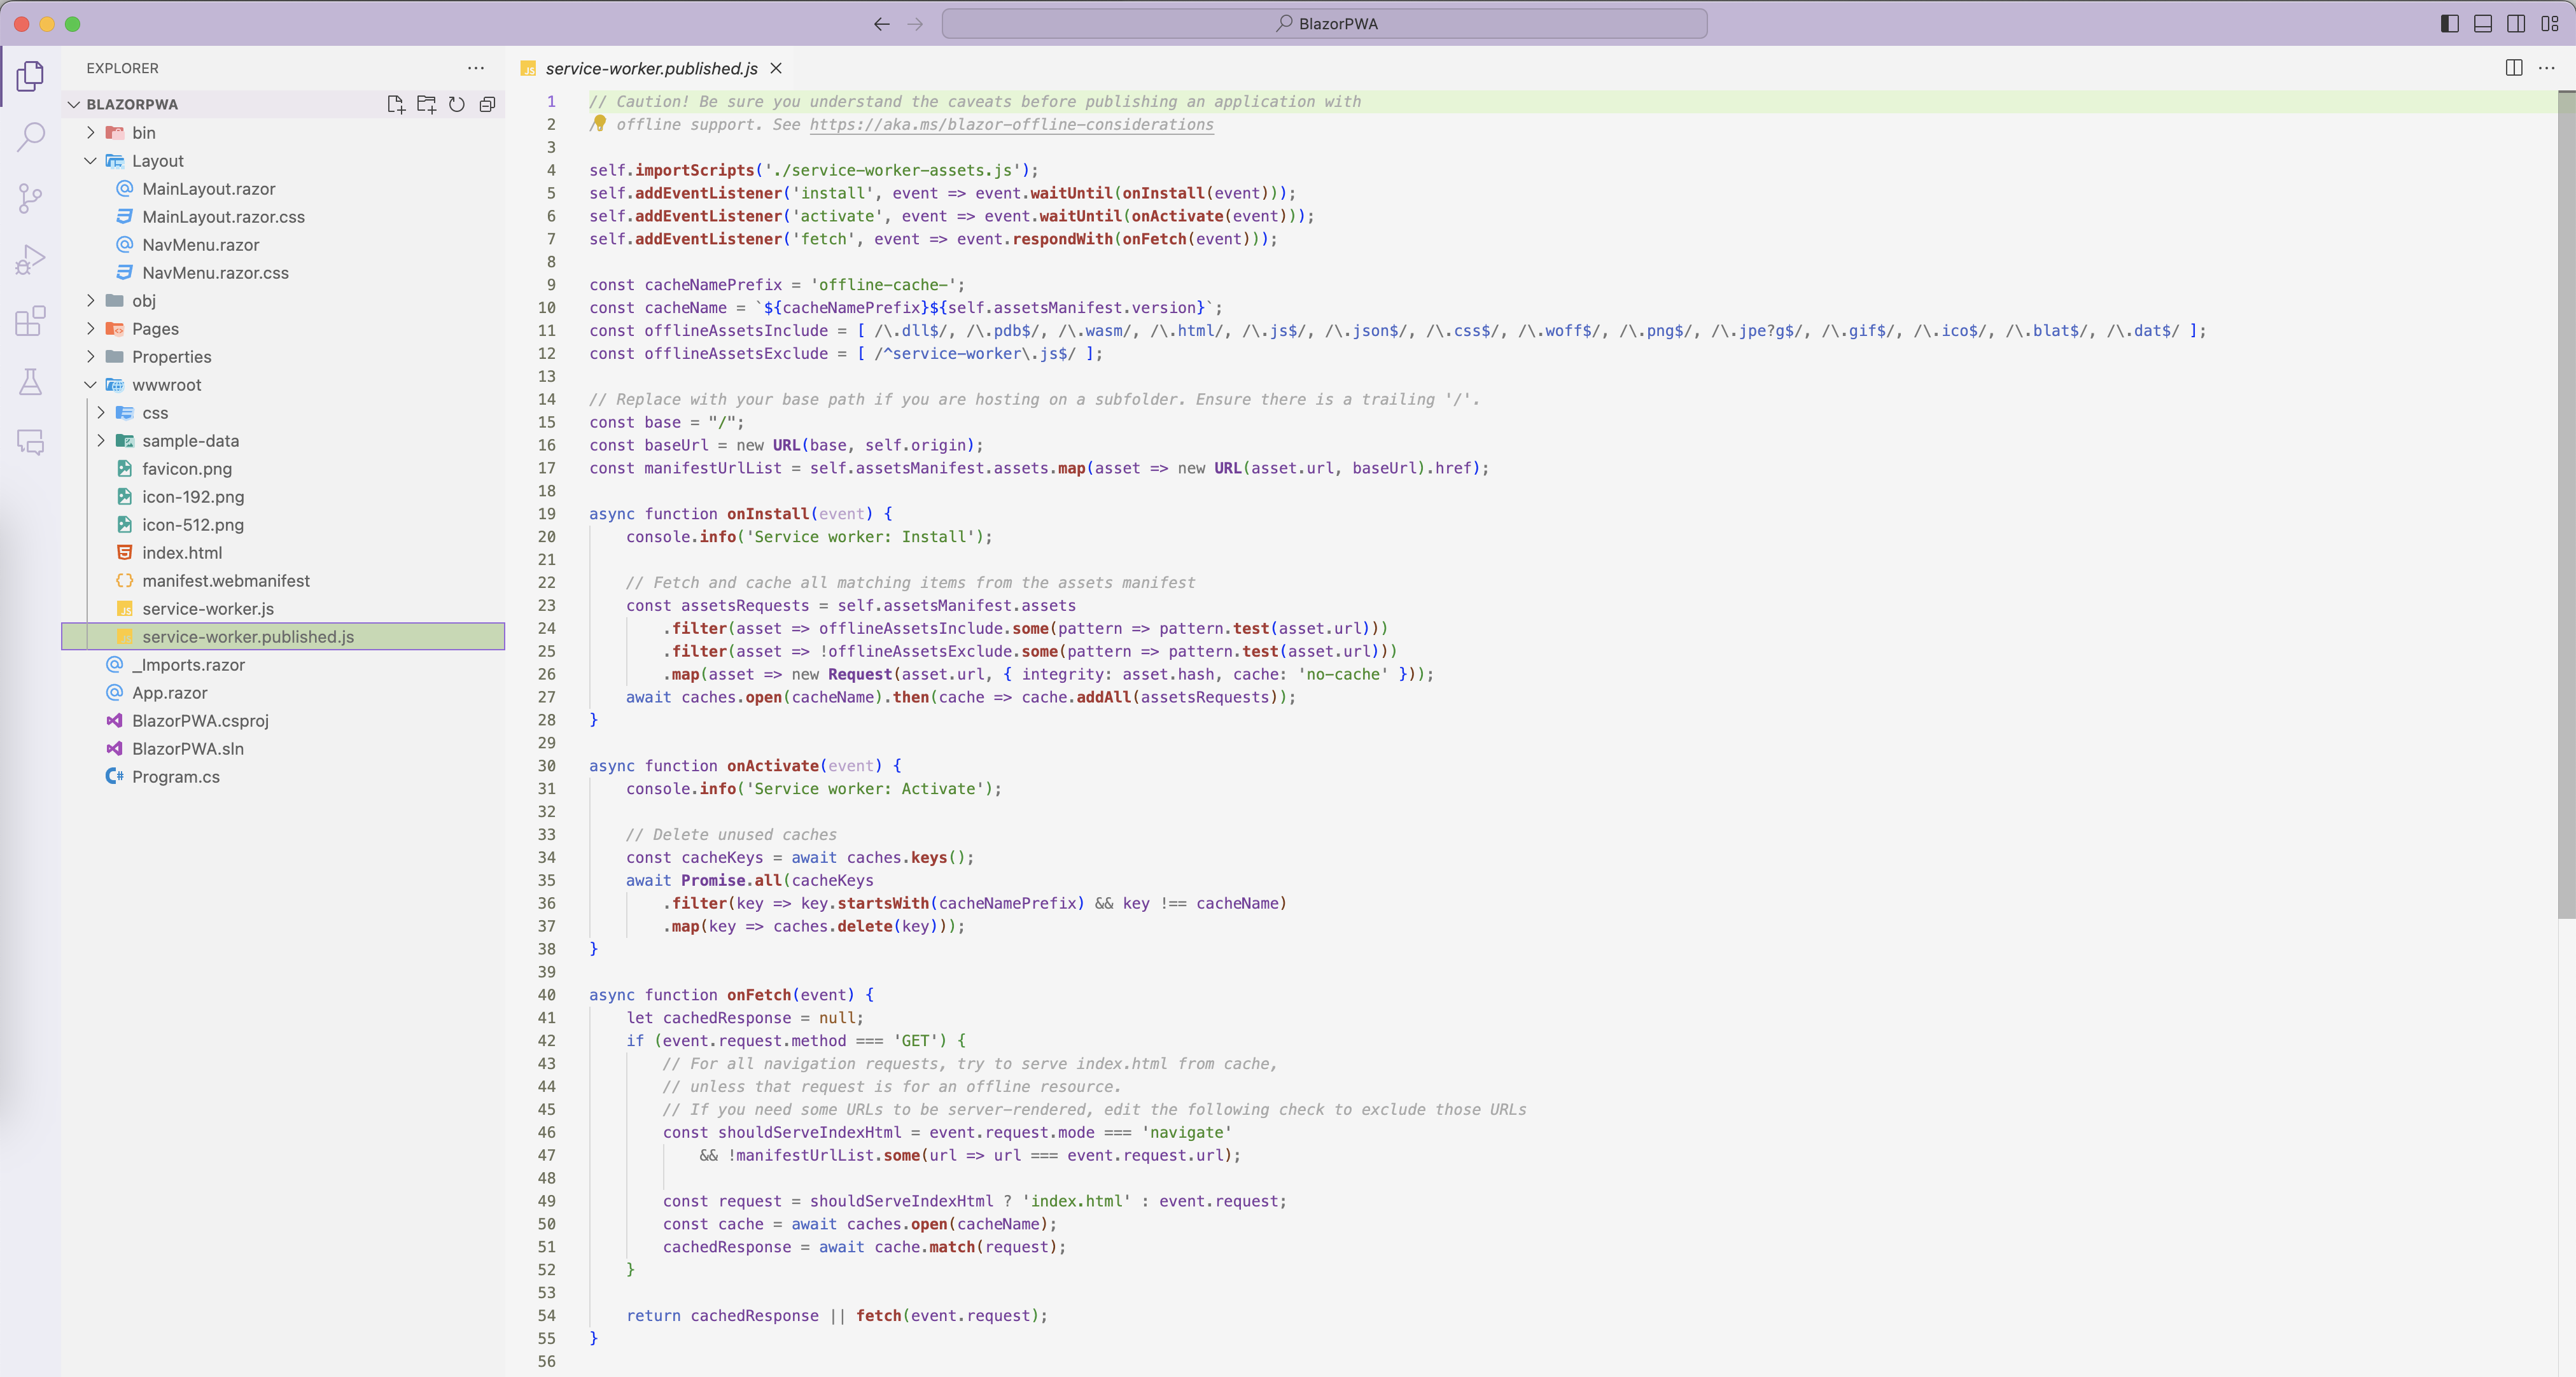Open the Explorer view in activity bar
2576x1377 pixels.
coord(31,76)
